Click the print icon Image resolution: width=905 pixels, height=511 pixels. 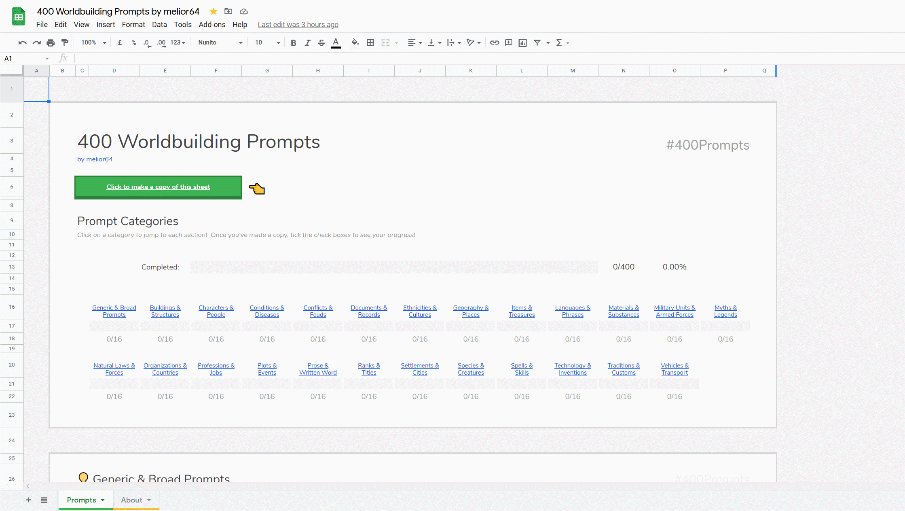(51, 42)
